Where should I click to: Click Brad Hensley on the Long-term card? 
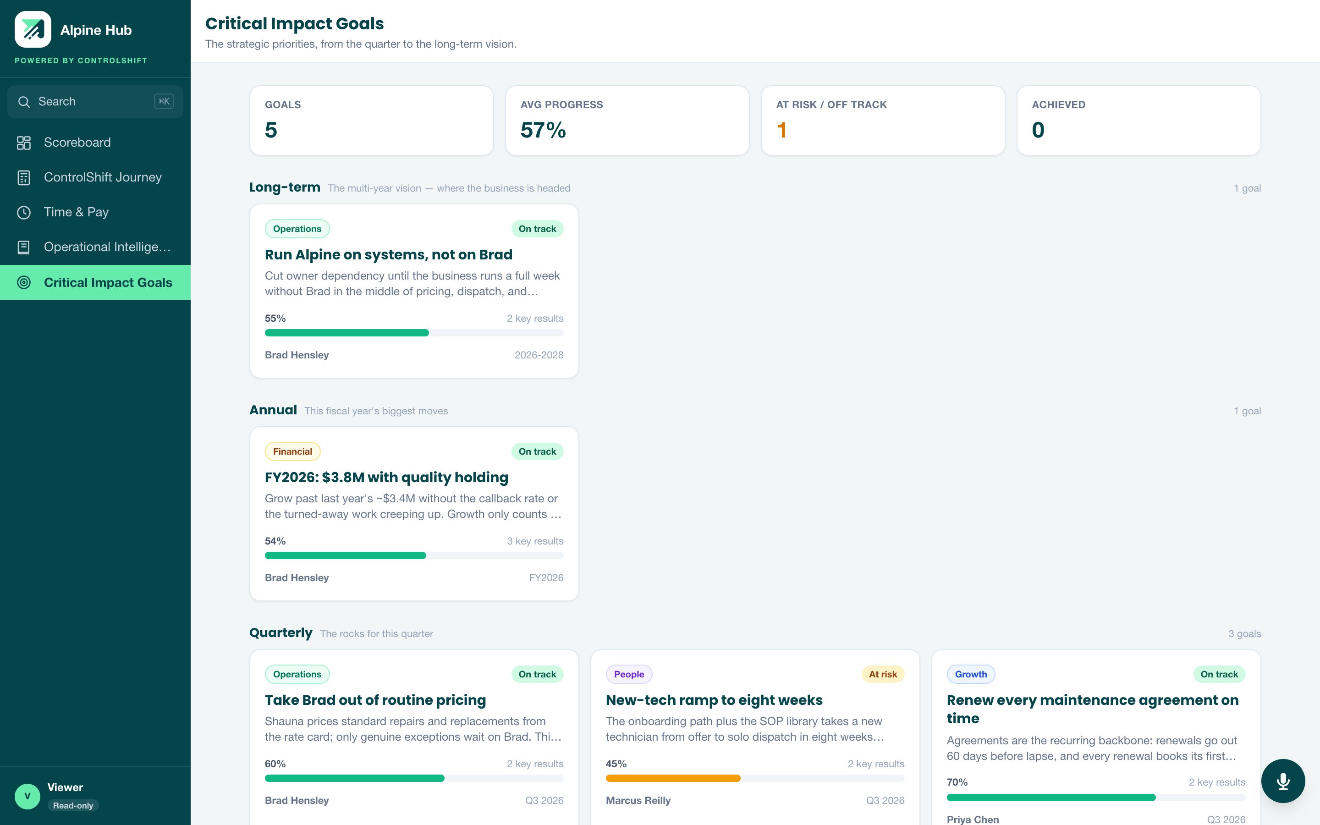[x=297, y=355]
